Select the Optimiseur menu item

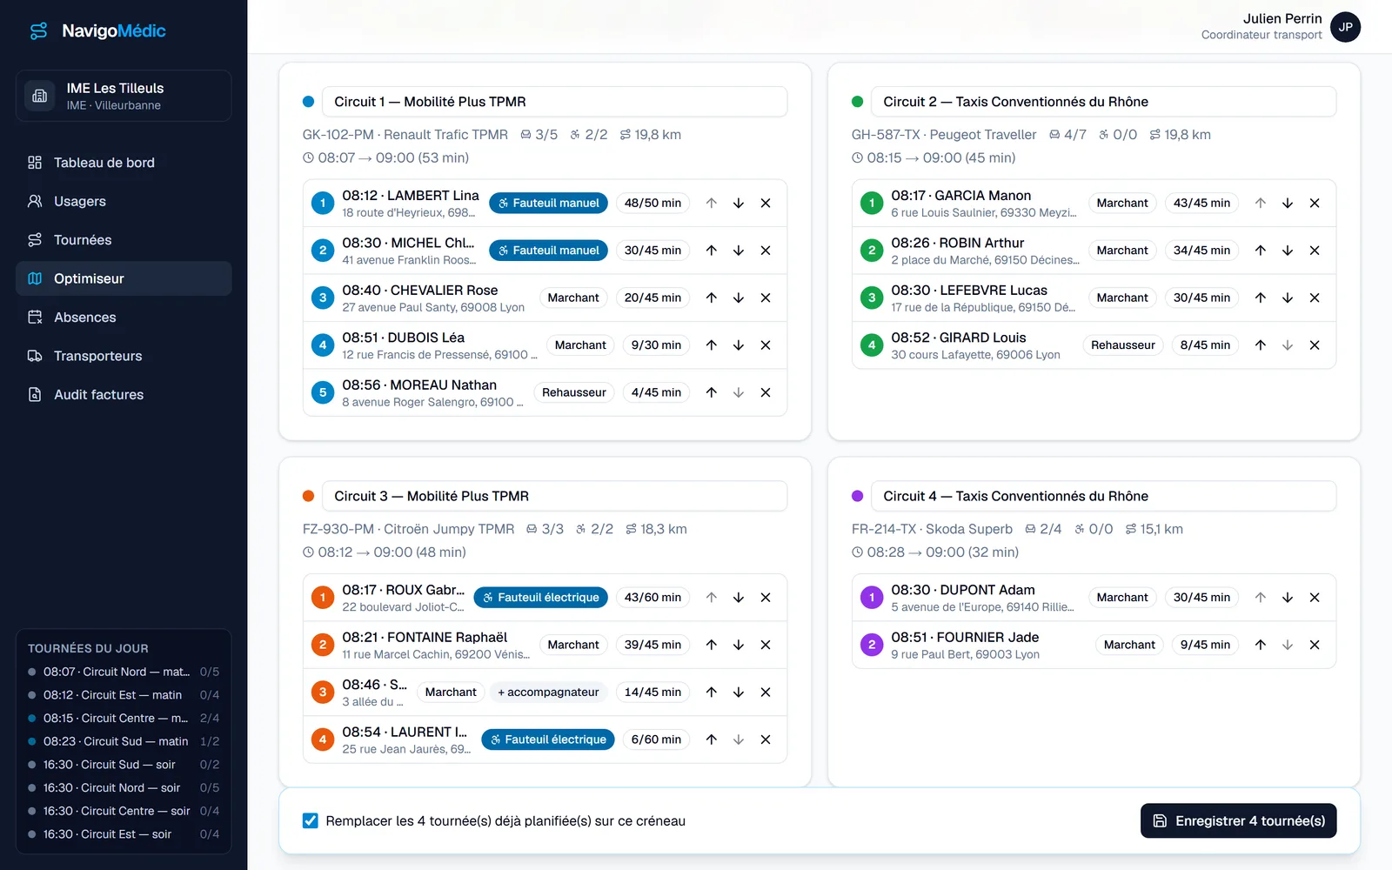pos(124,278)
